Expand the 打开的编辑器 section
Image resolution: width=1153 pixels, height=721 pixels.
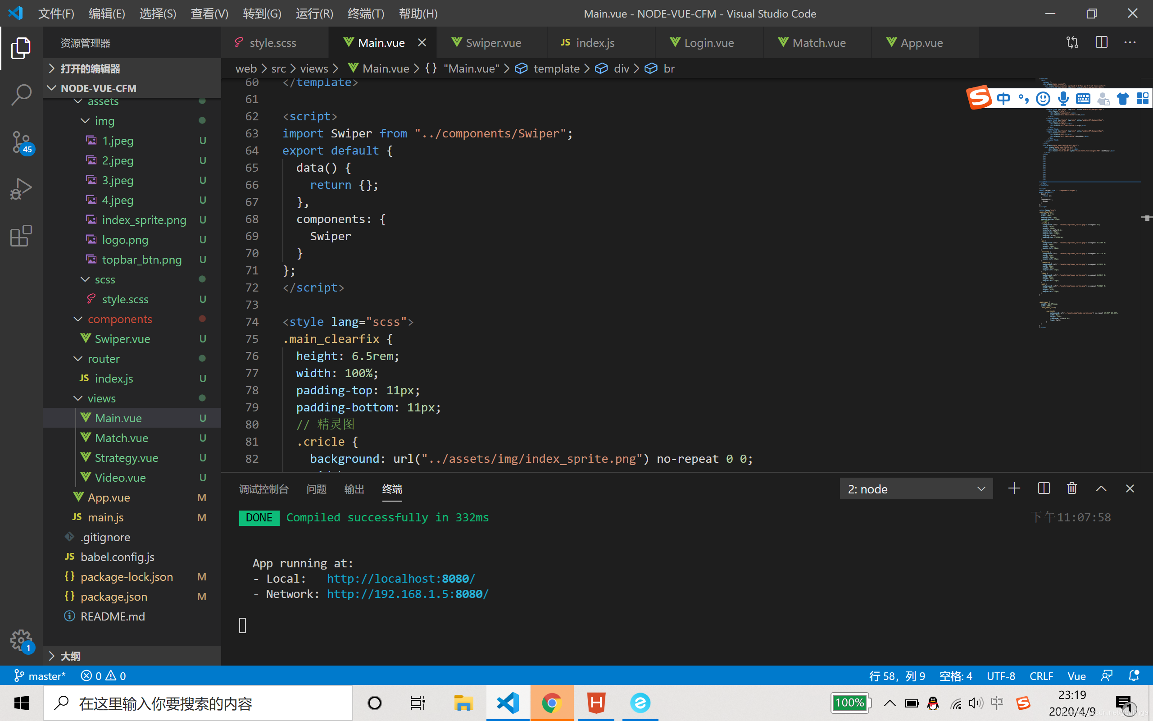(x=132, y=68)
